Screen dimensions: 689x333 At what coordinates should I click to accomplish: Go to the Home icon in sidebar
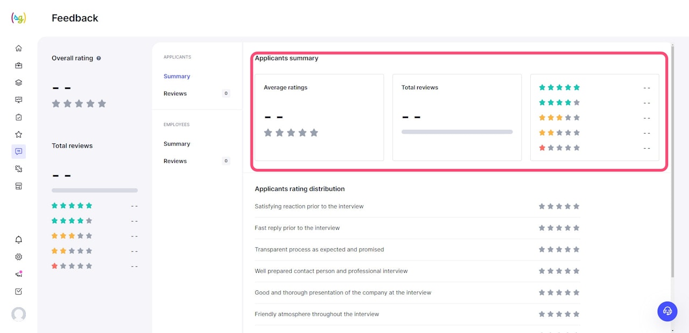[19, 48]
